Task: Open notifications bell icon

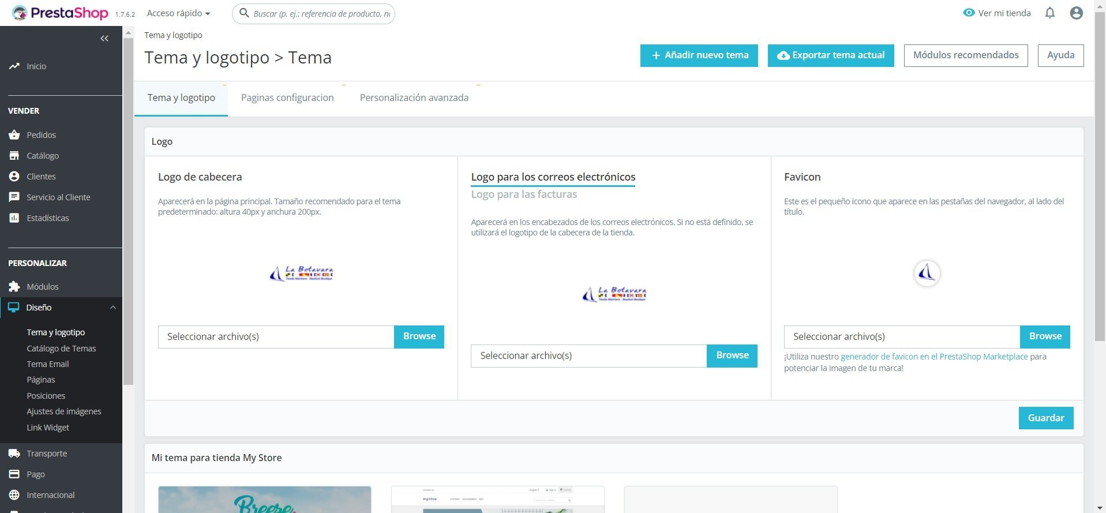Action: coord(1050,13)
